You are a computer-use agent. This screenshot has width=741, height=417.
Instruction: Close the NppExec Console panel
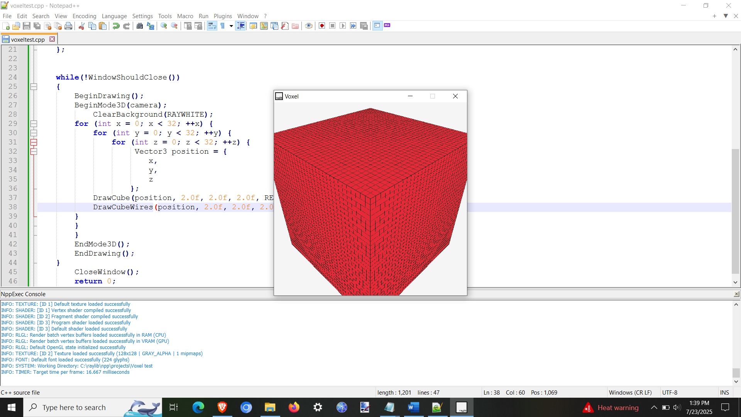736,294
